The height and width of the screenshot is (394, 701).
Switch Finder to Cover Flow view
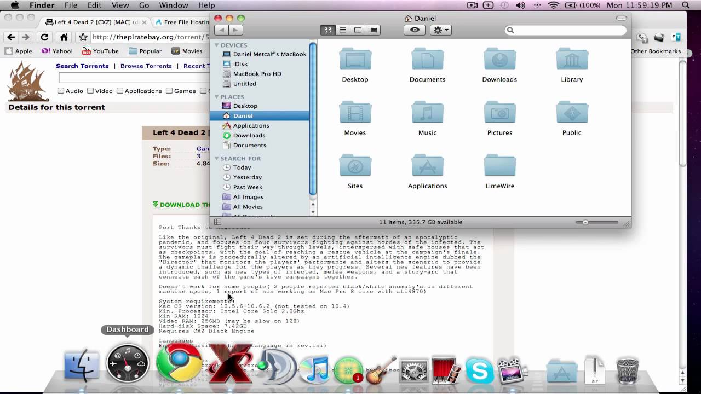point(373,30)
